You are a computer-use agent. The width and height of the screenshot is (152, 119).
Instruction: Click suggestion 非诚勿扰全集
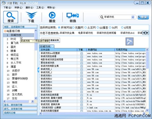pyautogui.click(x=67, y=33)
